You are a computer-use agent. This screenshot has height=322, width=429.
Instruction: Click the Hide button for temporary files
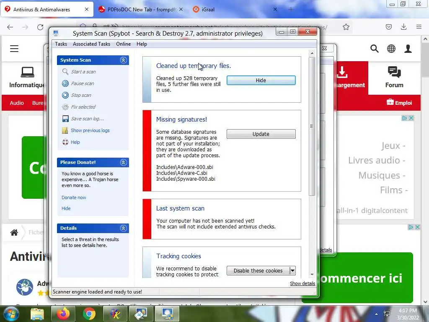261,80
